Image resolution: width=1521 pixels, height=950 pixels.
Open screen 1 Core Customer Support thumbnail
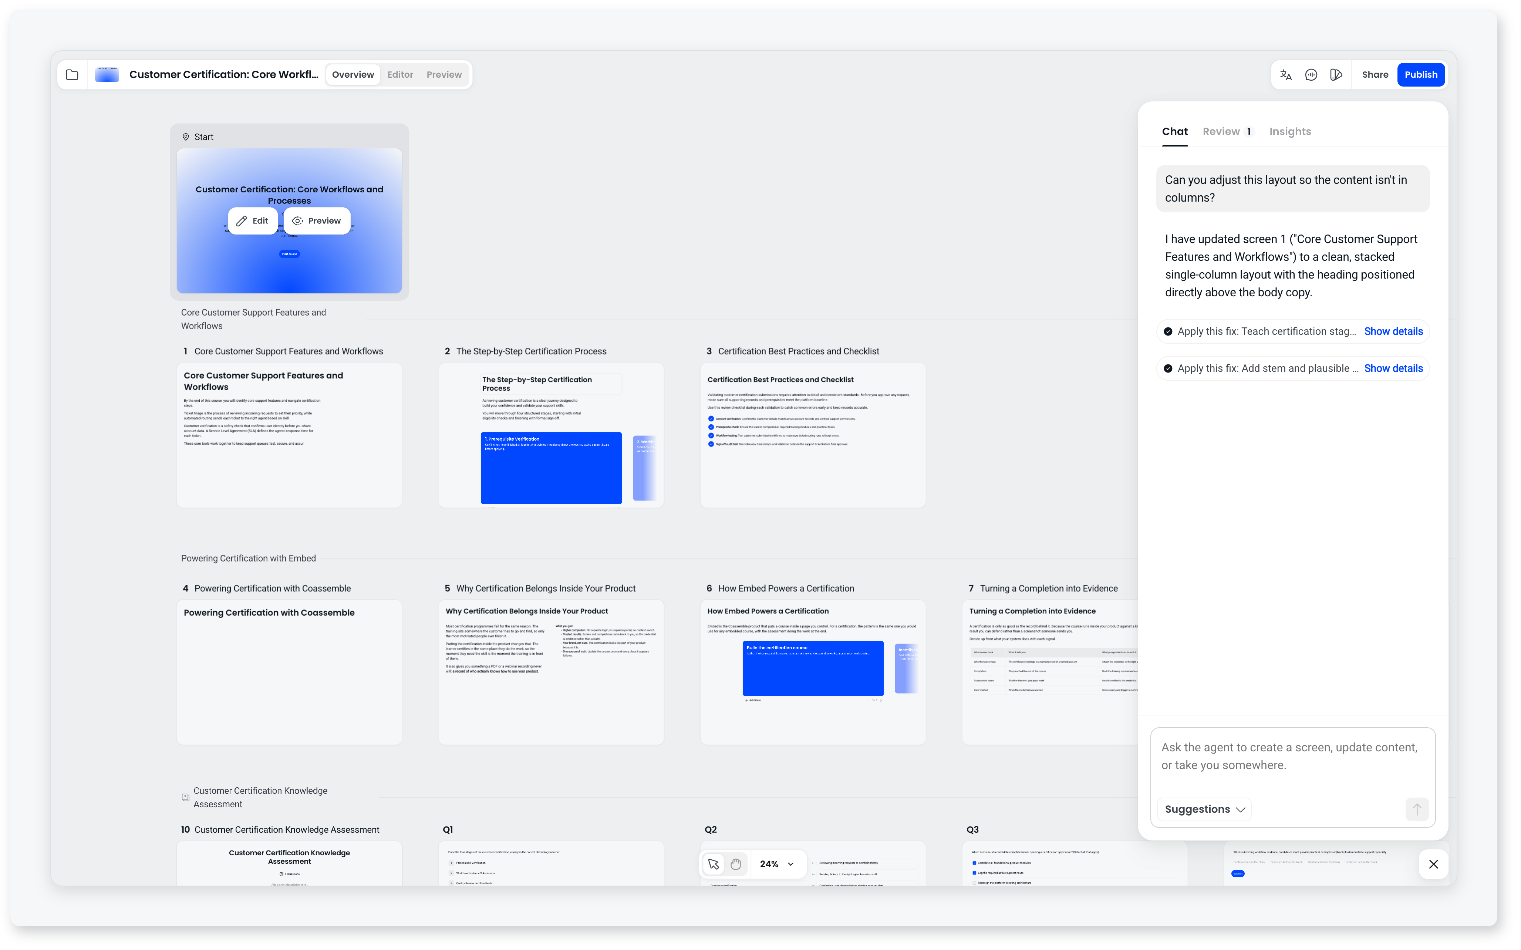click(289, 435)
